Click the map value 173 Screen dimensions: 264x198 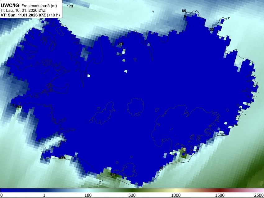70,6
